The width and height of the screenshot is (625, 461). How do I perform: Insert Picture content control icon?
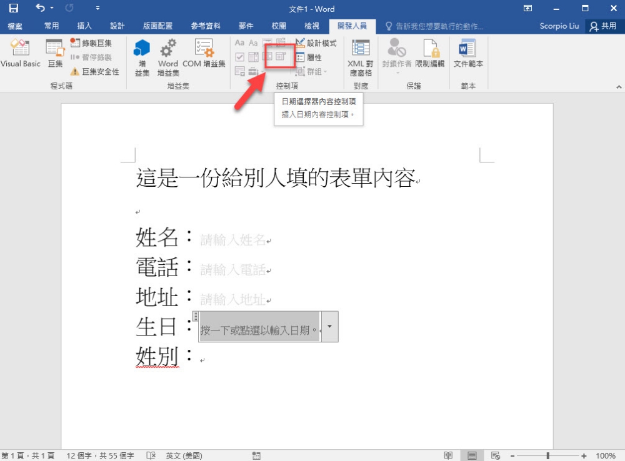click(267, 42)
